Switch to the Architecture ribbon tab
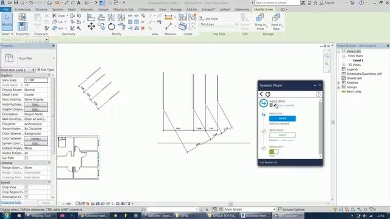Image resolution: width=390 pixels, height=219 pixels. coord(22,10)
